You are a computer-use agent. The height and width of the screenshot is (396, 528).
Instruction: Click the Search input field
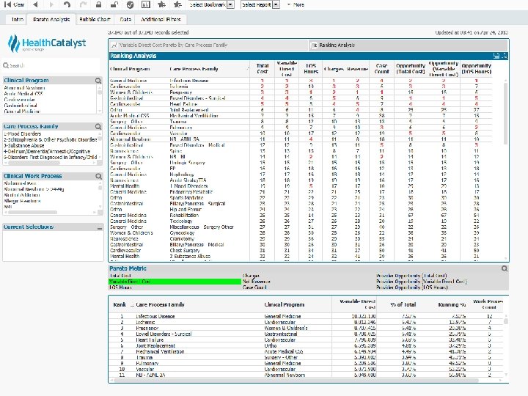(x=51, y=65)
